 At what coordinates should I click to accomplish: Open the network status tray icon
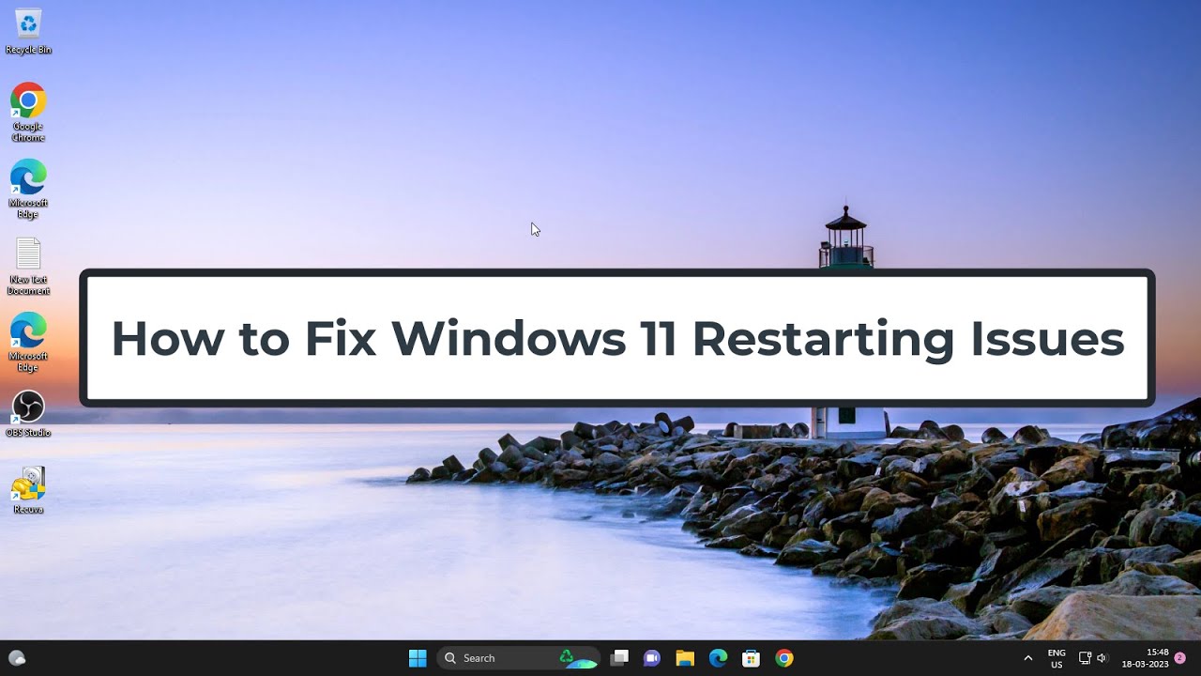click(x=1085, y=658)
